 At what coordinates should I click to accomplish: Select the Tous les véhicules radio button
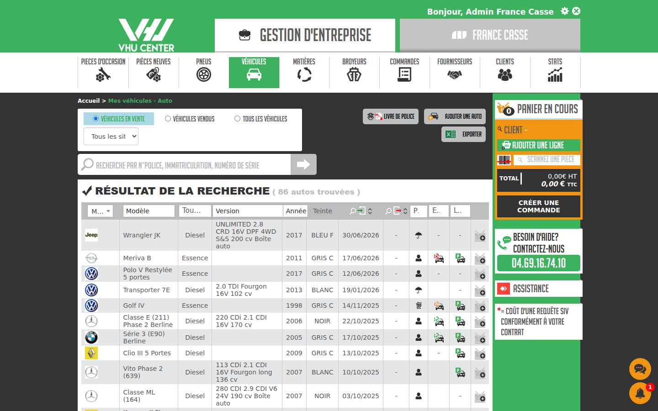(x=237, y=119)
